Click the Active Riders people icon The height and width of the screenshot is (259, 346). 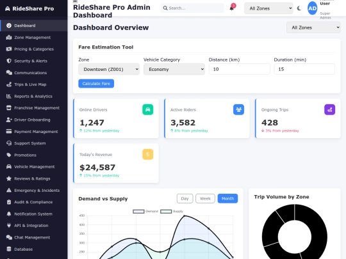tap(239, 110)
